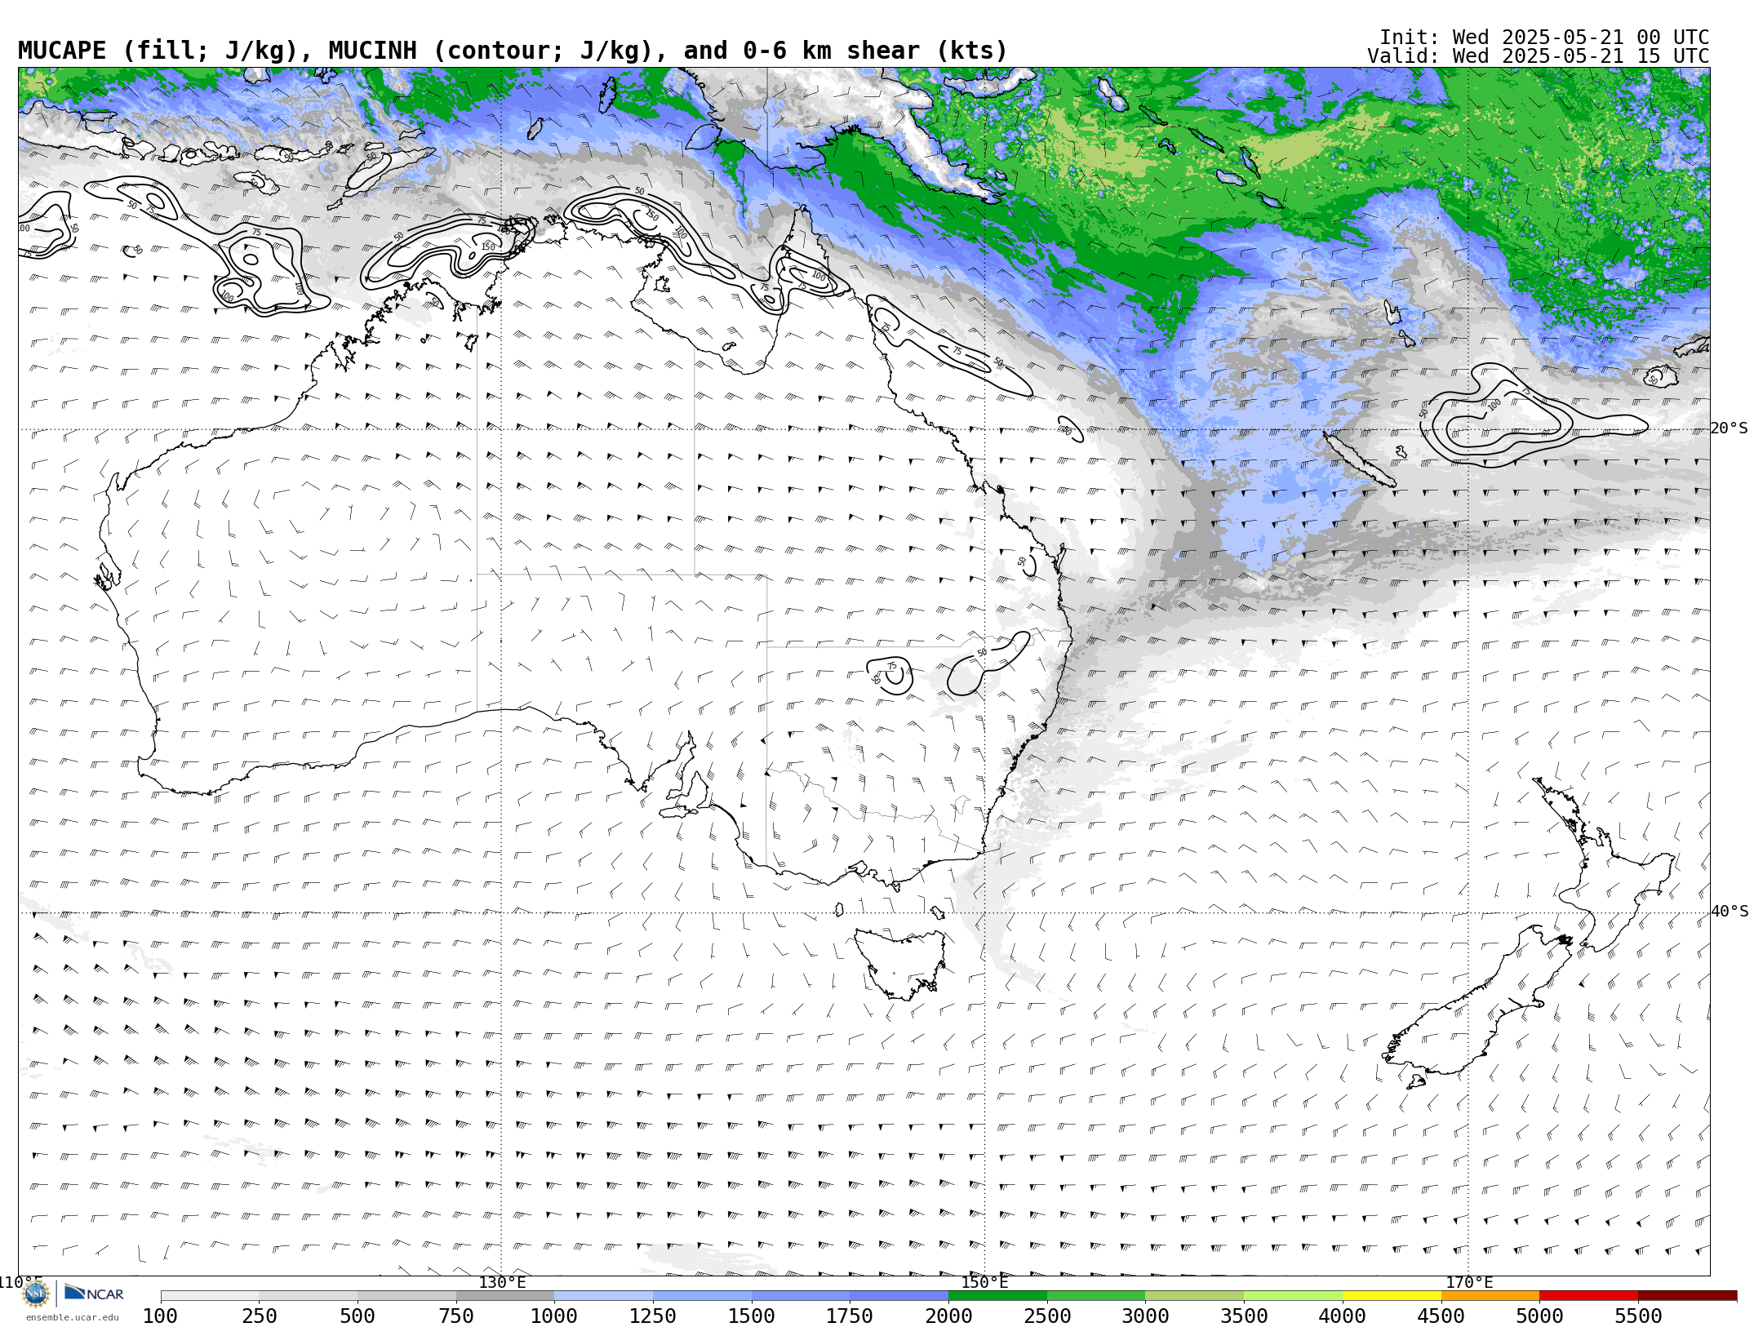Click the 3000 colorbar label

pos(1146,1316)
